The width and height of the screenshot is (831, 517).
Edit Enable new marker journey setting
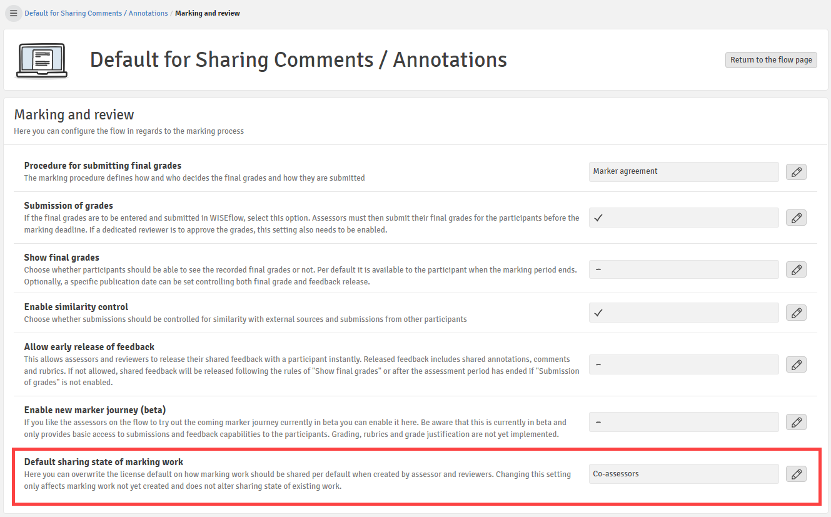coord(796,422)
